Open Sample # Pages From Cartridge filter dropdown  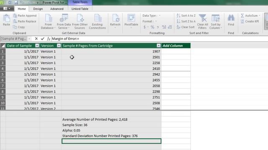click(159, 45)
